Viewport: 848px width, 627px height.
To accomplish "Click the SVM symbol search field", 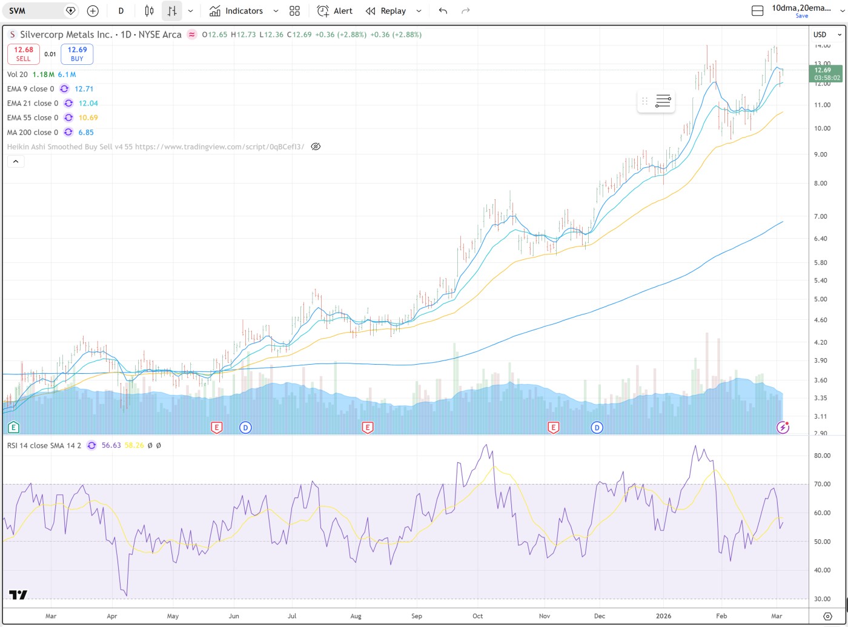I will (36, 11).
